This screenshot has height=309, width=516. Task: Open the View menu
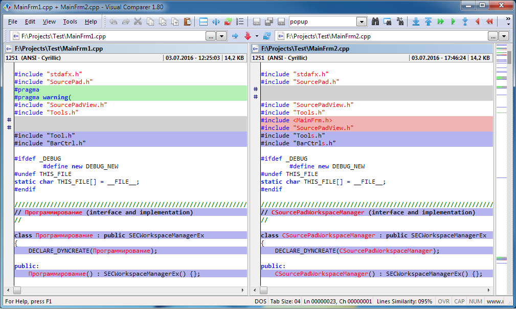click(49, 22)
